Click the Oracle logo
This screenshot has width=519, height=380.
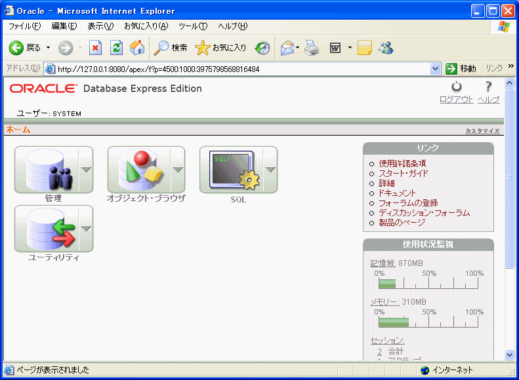coord(43,88)
